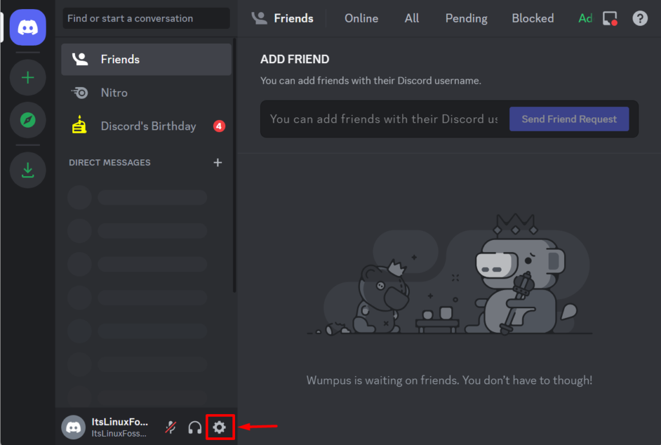
Task: Open Help question mark icon
Action: tap(640, 19)
